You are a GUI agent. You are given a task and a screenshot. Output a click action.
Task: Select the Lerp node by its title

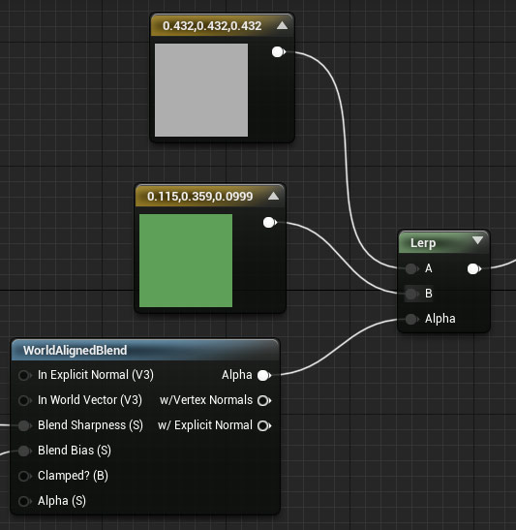pyautogui.click(x=423, y=243)
